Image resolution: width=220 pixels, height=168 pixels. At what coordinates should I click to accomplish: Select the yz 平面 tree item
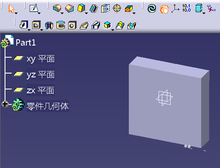point(41,74)
